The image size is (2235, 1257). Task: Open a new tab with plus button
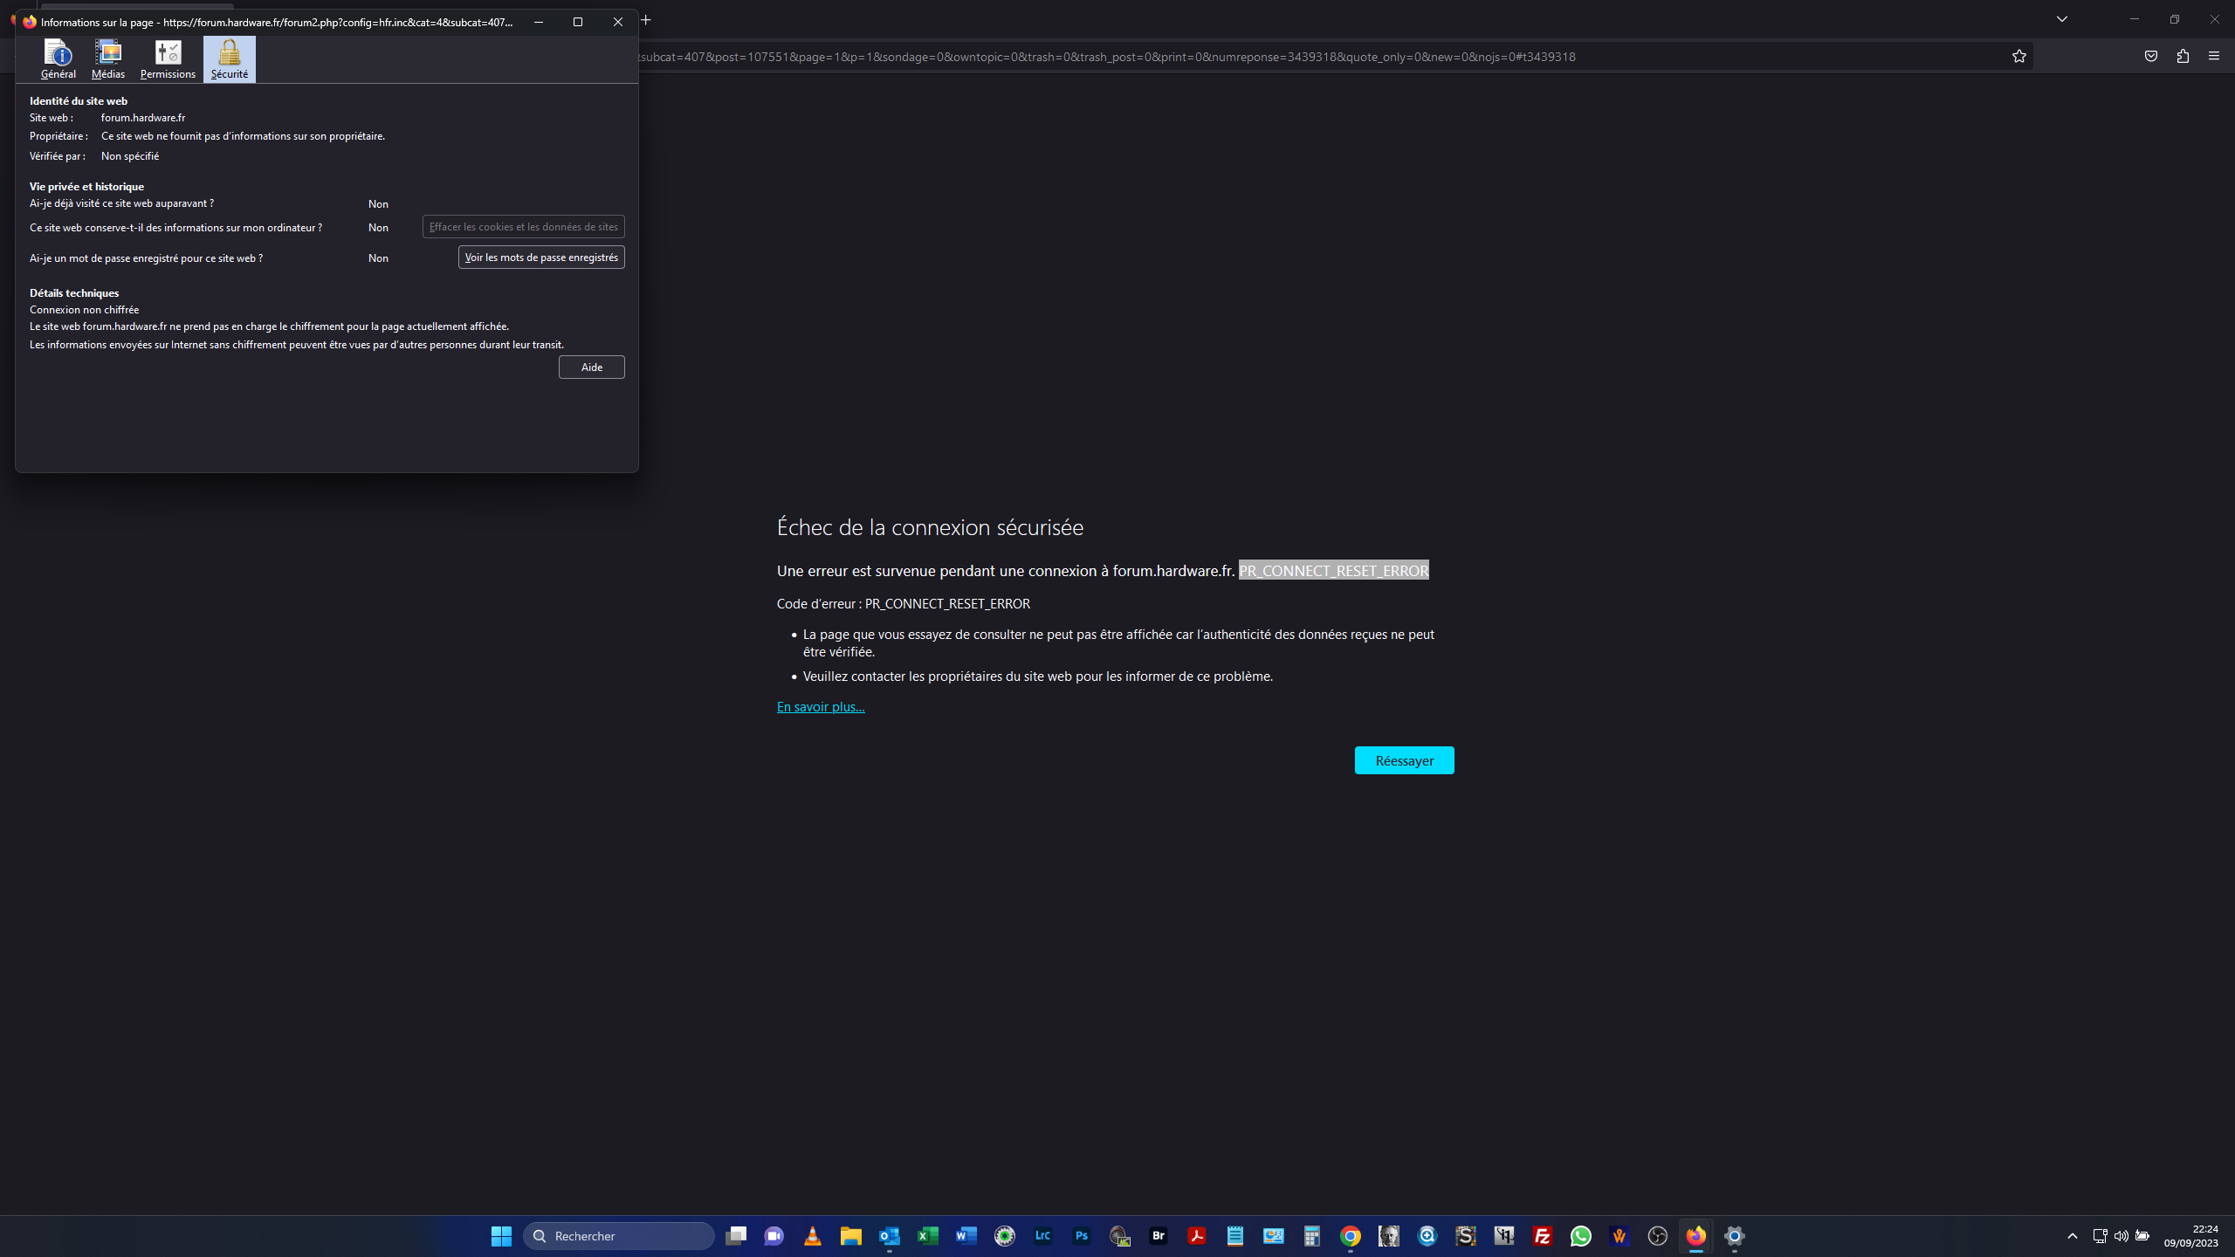[646, 20]
